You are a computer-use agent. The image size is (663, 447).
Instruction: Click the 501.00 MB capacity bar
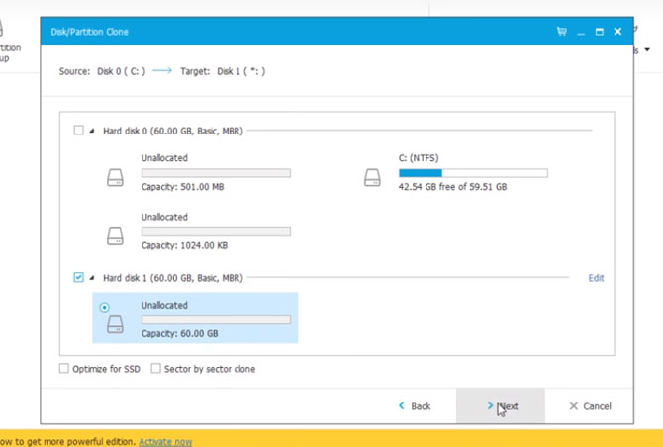coord(216,173)
